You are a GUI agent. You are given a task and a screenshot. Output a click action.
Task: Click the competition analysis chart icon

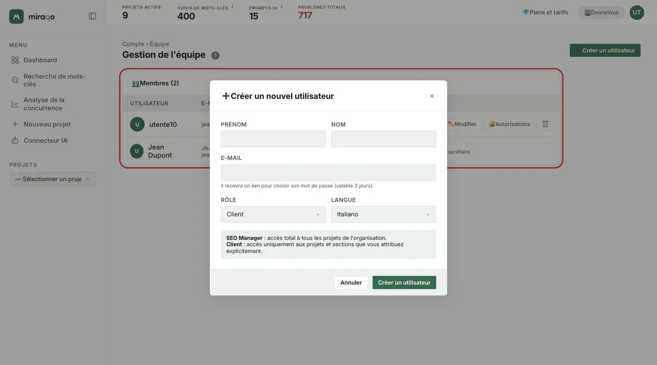[x=15, y=104]
